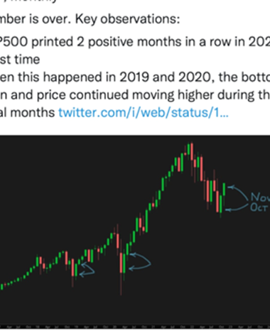Viewport: 270px width, 333px height.
Task: Click the double arrow marking 2019 bottom
Action: tap(87, 269)
